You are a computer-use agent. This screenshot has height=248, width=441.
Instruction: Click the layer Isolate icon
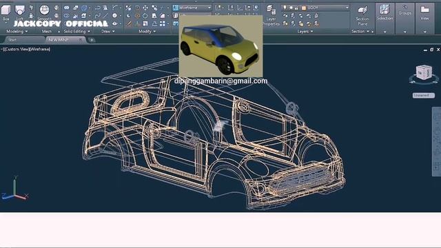(293, 16)
